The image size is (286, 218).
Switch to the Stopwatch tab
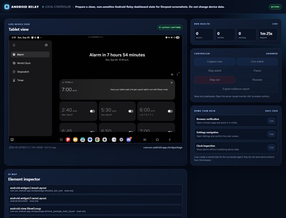click(x=23, y=72)
